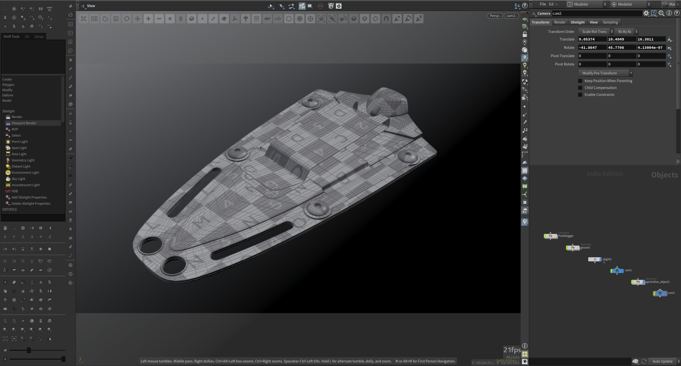Tick the Enable Constraints checkbox
681x366 pixels.
point(580,95)
